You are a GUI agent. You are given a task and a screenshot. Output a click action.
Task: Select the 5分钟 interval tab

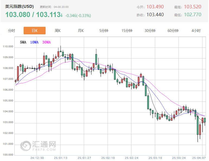(104, 31)
